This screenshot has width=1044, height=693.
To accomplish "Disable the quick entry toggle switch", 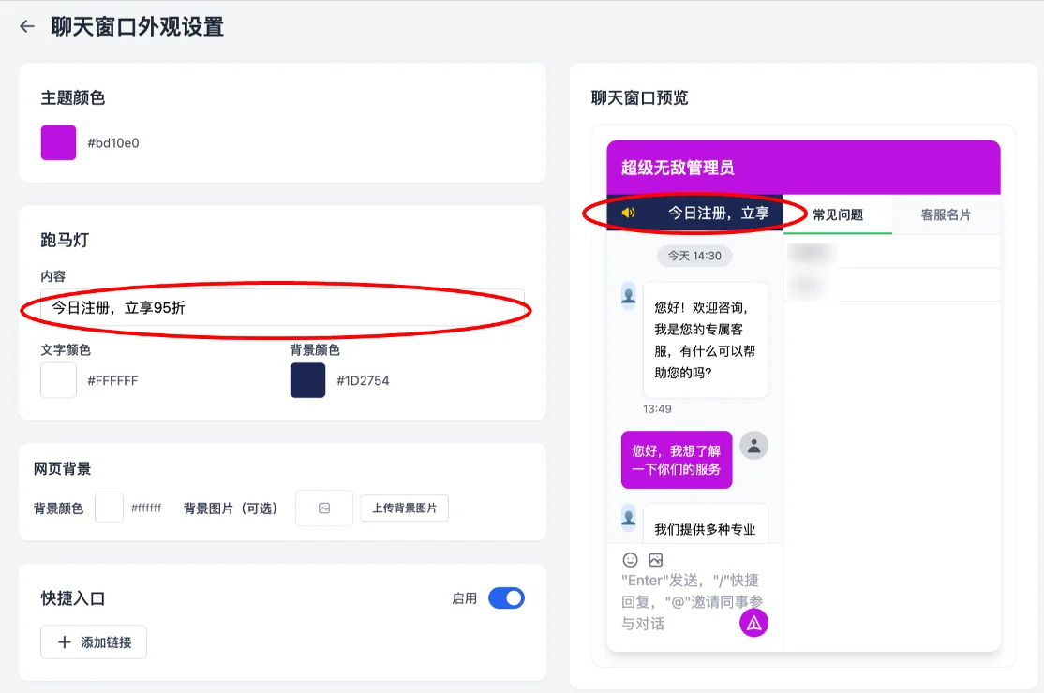I will click(506, 598).
